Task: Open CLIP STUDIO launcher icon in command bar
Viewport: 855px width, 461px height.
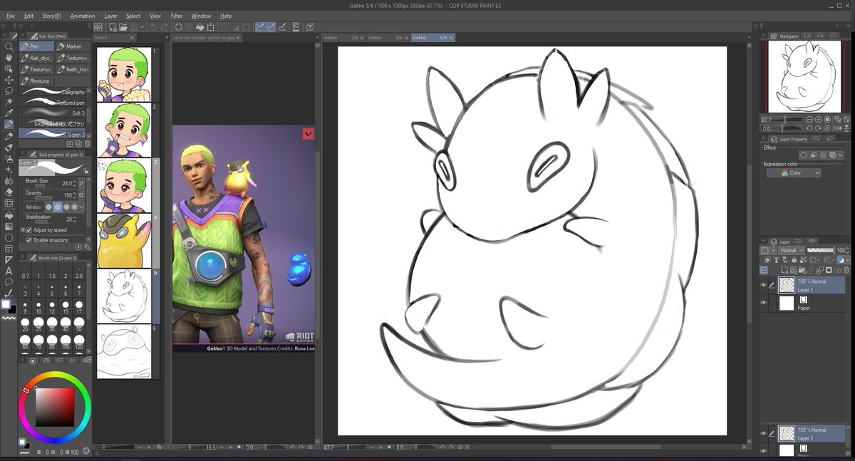Action: coord(98,27)
